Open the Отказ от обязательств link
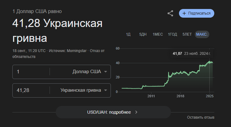The width and height of the screenshot is (231, 127). pyautogui.click(x=59, y=54)
